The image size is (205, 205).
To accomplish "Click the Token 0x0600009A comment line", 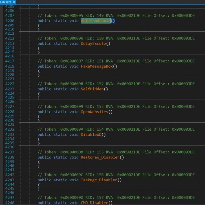I will (116, 129).
